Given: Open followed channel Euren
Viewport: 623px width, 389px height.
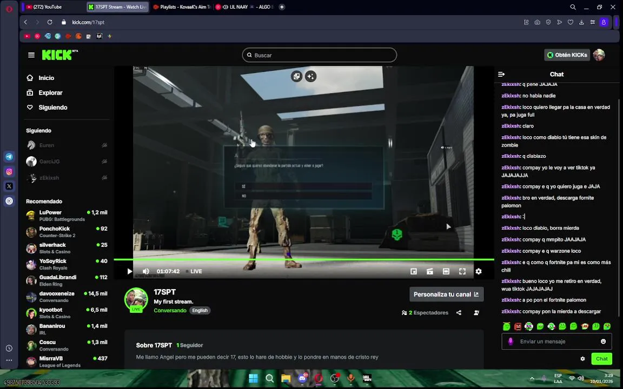Looking at the screenshot, I should (x=67, y=145).
